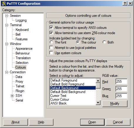Image resolution: width=134 pixels, height=128 pixels.
Task: Click the Open button
Action: click(x=92, y=122)
